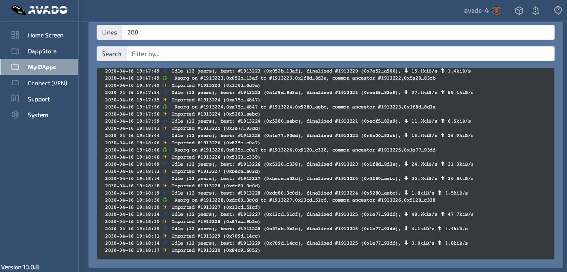Select My DApps sidebar item
The height and width of the screenshot is (272, 567).
pos(39,67)
